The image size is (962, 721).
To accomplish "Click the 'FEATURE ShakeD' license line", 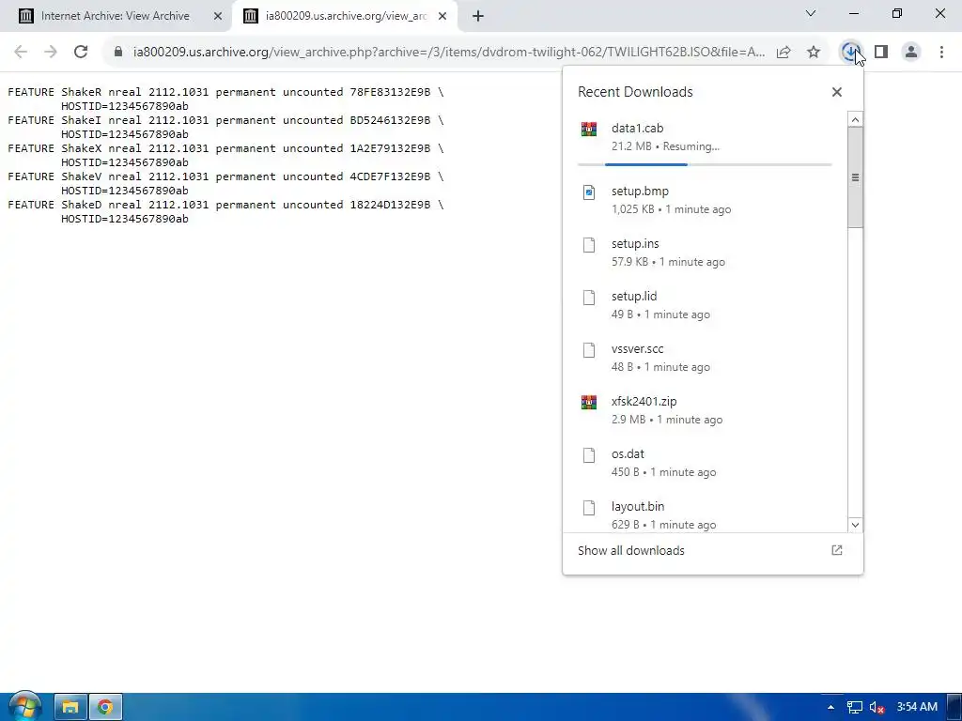I will [x=225, y=205].
